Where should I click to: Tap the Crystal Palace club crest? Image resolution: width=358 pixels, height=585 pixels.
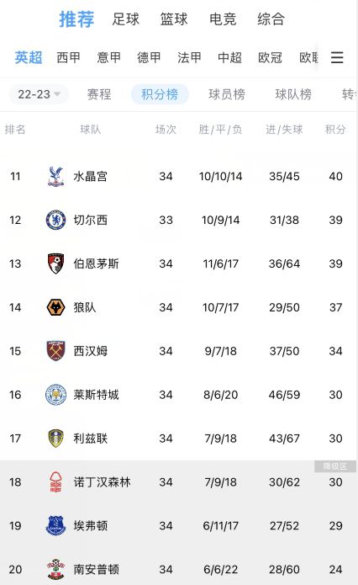click(x=55, y=177)
